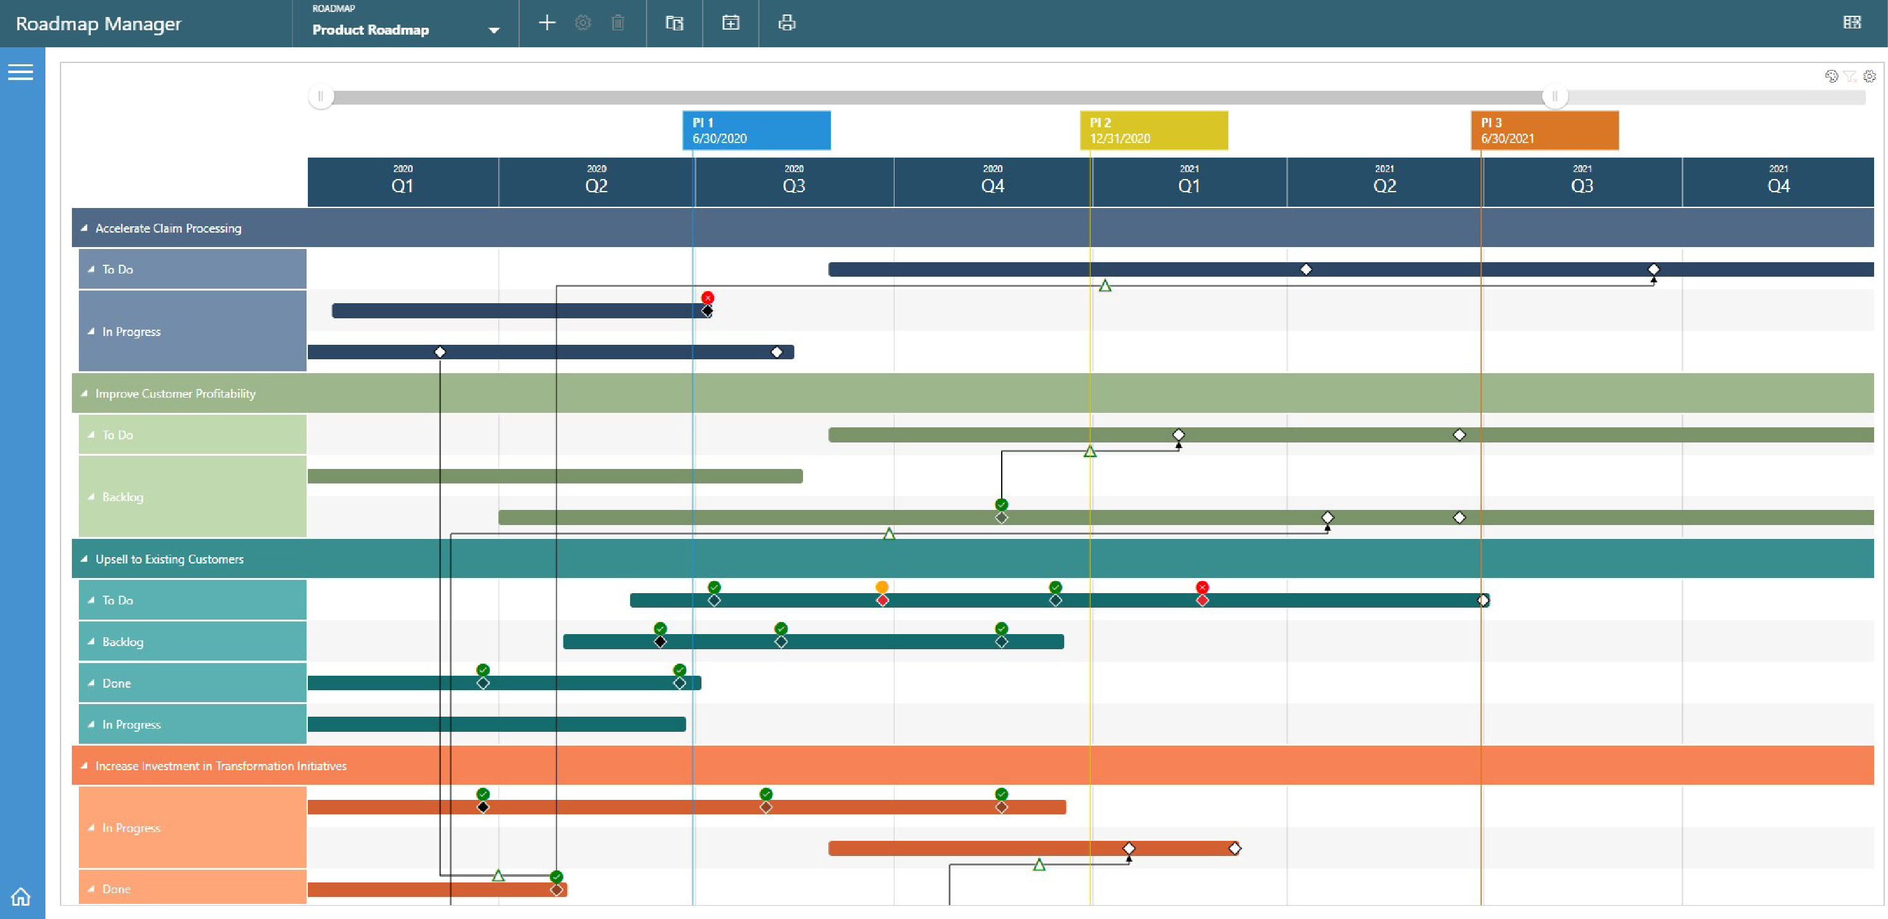Viewport: 1888px width, 919px height.
Task: Collapse Increase Investment in Transformation Initiatives
Action: (85, 766)
